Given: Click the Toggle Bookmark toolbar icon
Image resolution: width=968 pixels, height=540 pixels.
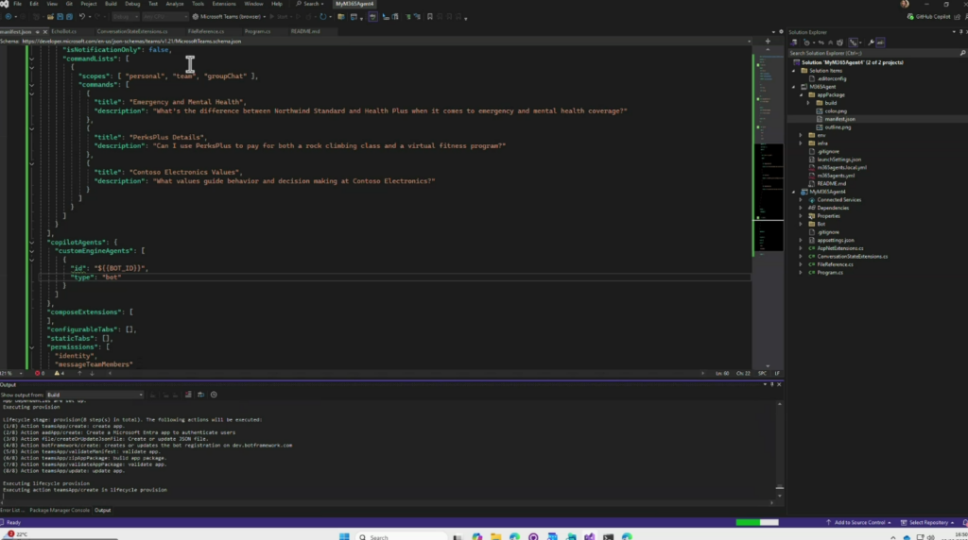Looking at the screenshot, I should tap(430, 17).
